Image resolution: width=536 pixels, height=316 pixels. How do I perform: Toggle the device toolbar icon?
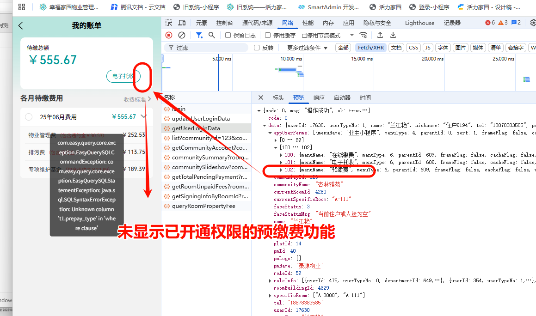[182, 23]
